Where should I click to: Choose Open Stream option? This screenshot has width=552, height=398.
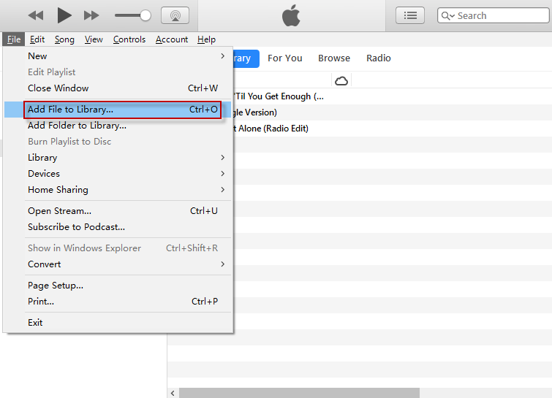pos(118,211)
